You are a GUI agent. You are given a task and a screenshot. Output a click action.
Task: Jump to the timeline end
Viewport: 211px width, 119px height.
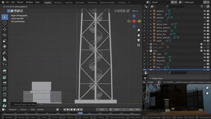[x=81, y=109]
